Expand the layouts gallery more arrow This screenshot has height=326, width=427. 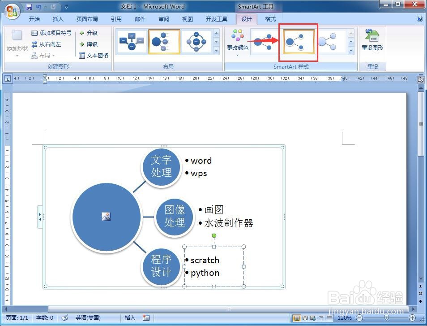(x=217, y=51)
